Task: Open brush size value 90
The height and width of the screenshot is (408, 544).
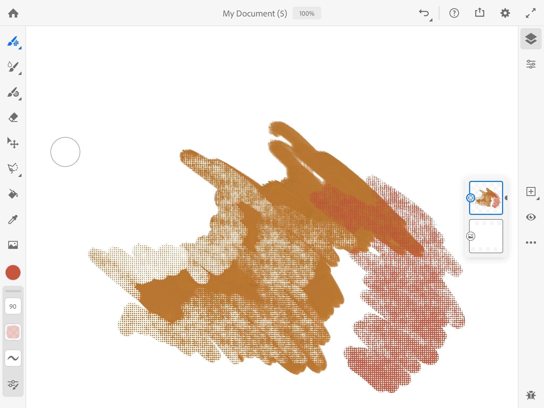Action: coord(13,306)
